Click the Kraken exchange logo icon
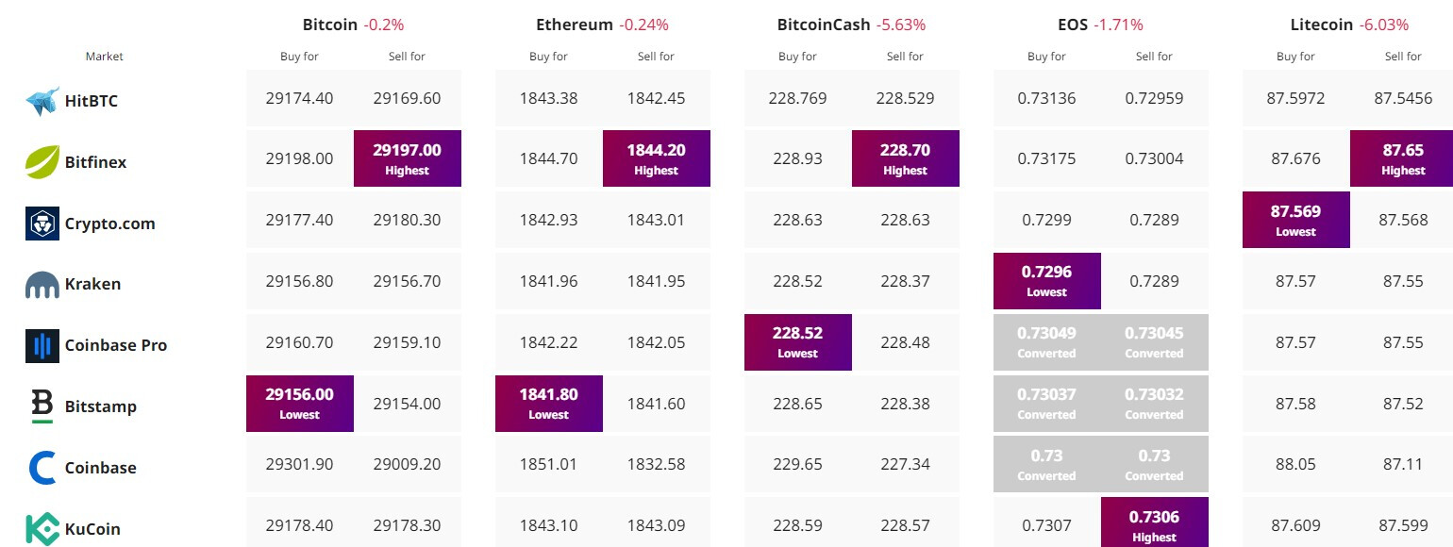 click(x=42, y=285)
